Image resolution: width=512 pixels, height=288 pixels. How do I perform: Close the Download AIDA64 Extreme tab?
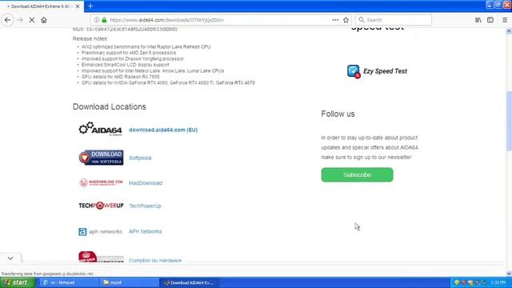[x=78, y=6]
